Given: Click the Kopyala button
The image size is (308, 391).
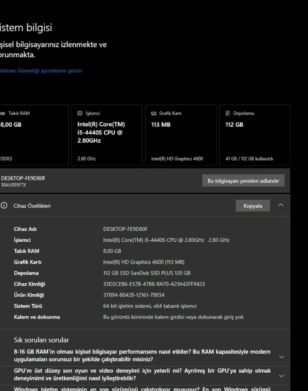Looking at the screenshot, I should click(x=253, y=206).
